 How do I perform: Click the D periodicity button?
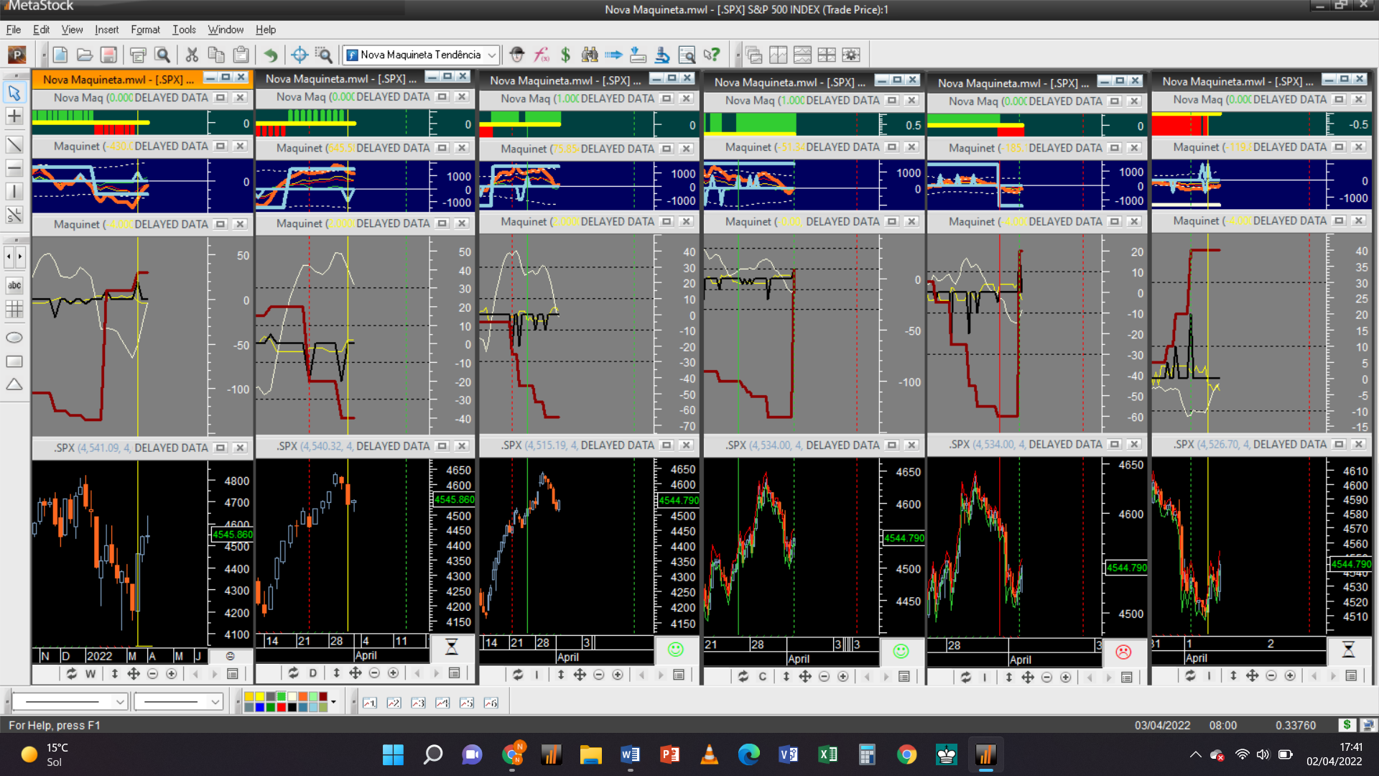[312, 673]
